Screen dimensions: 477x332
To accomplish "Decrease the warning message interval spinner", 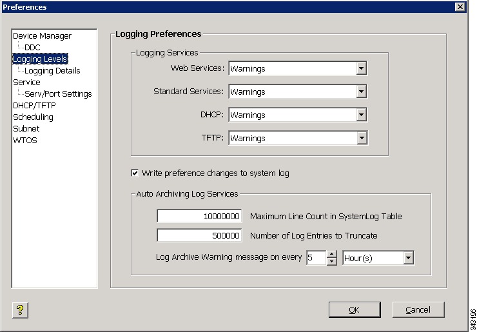I will tap(331, 261).
